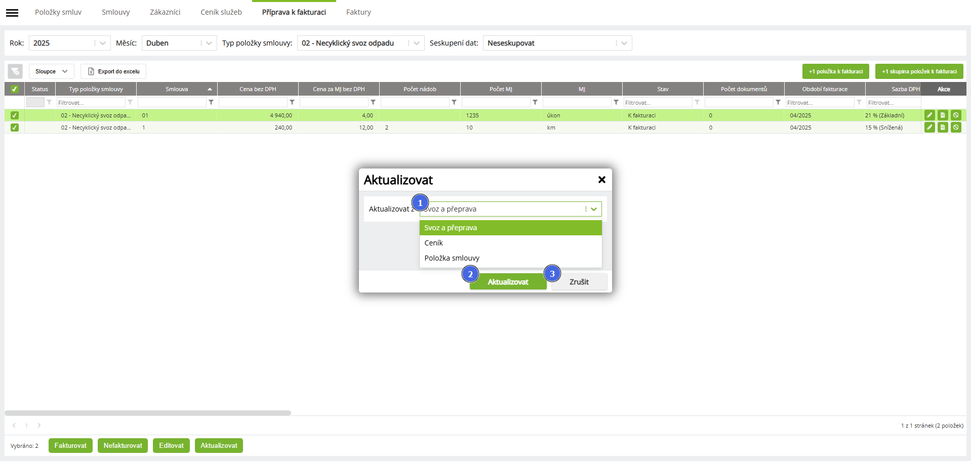Expand the Sloupce columns dropdown

tap(52, 71)
